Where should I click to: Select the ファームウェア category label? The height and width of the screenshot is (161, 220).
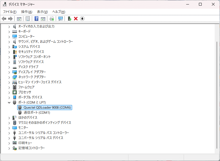coord(26,87)
